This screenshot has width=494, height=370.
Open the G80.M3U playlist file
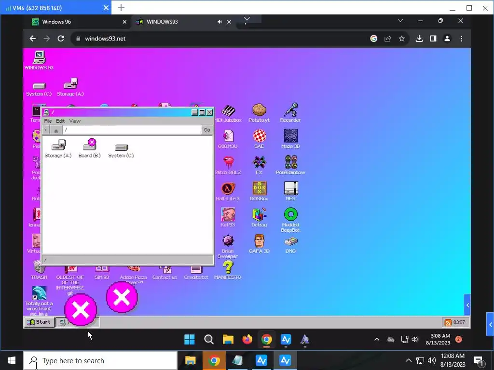click(228, 140)
